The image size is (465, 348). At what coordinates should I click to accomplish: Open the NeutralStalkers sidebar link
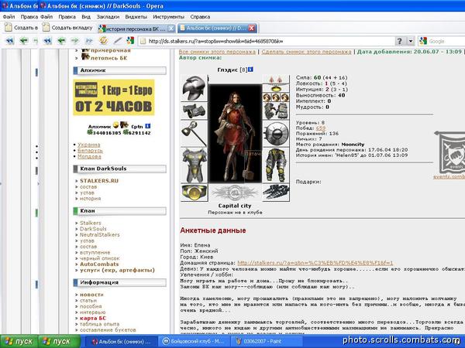(x=100, y=234)
